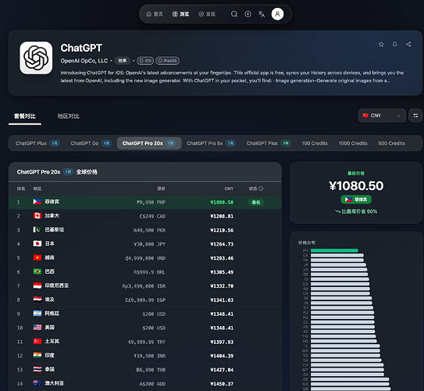Click the OpenAI OpCo, LLC developer name
This screenshot has height=391, width=424.
point(84,61)
